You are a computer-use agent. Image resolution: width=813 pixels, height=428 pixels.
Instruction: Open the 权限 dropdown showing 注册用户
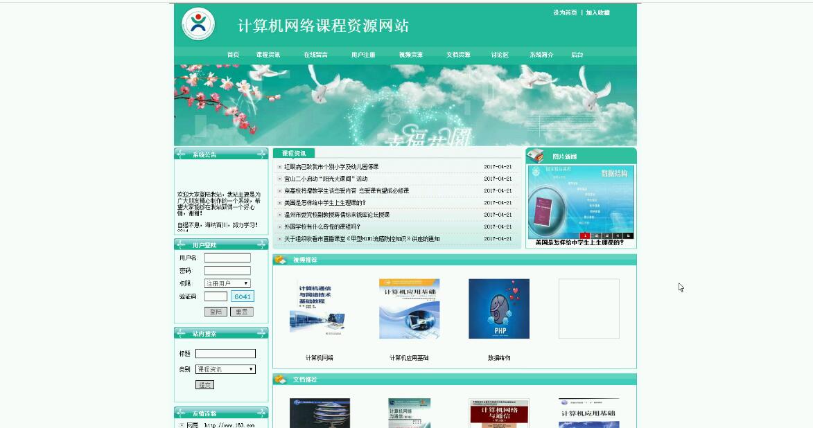click(x=227, y=283)
